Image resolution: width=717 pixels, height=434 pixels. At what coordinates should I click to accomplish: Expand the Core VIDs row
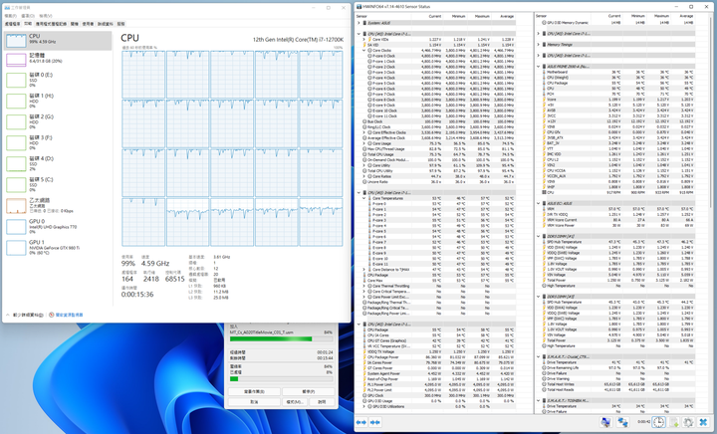click(364, 39)
